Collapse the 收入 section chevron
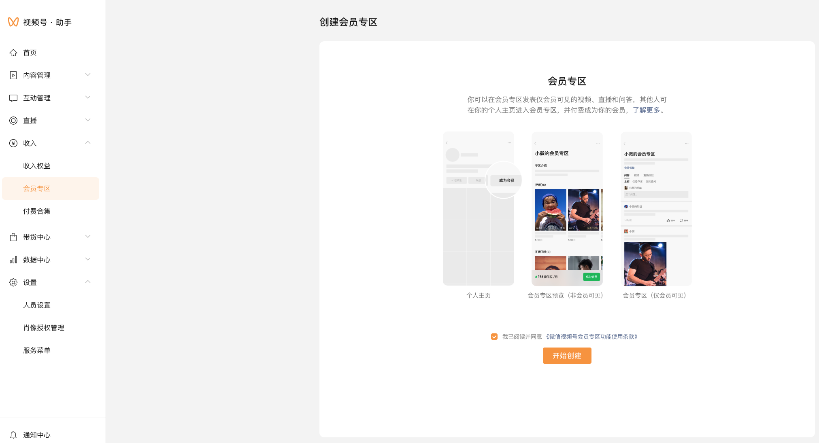The width and height of the screenshot is (819, 443). [x=88, y=143]
